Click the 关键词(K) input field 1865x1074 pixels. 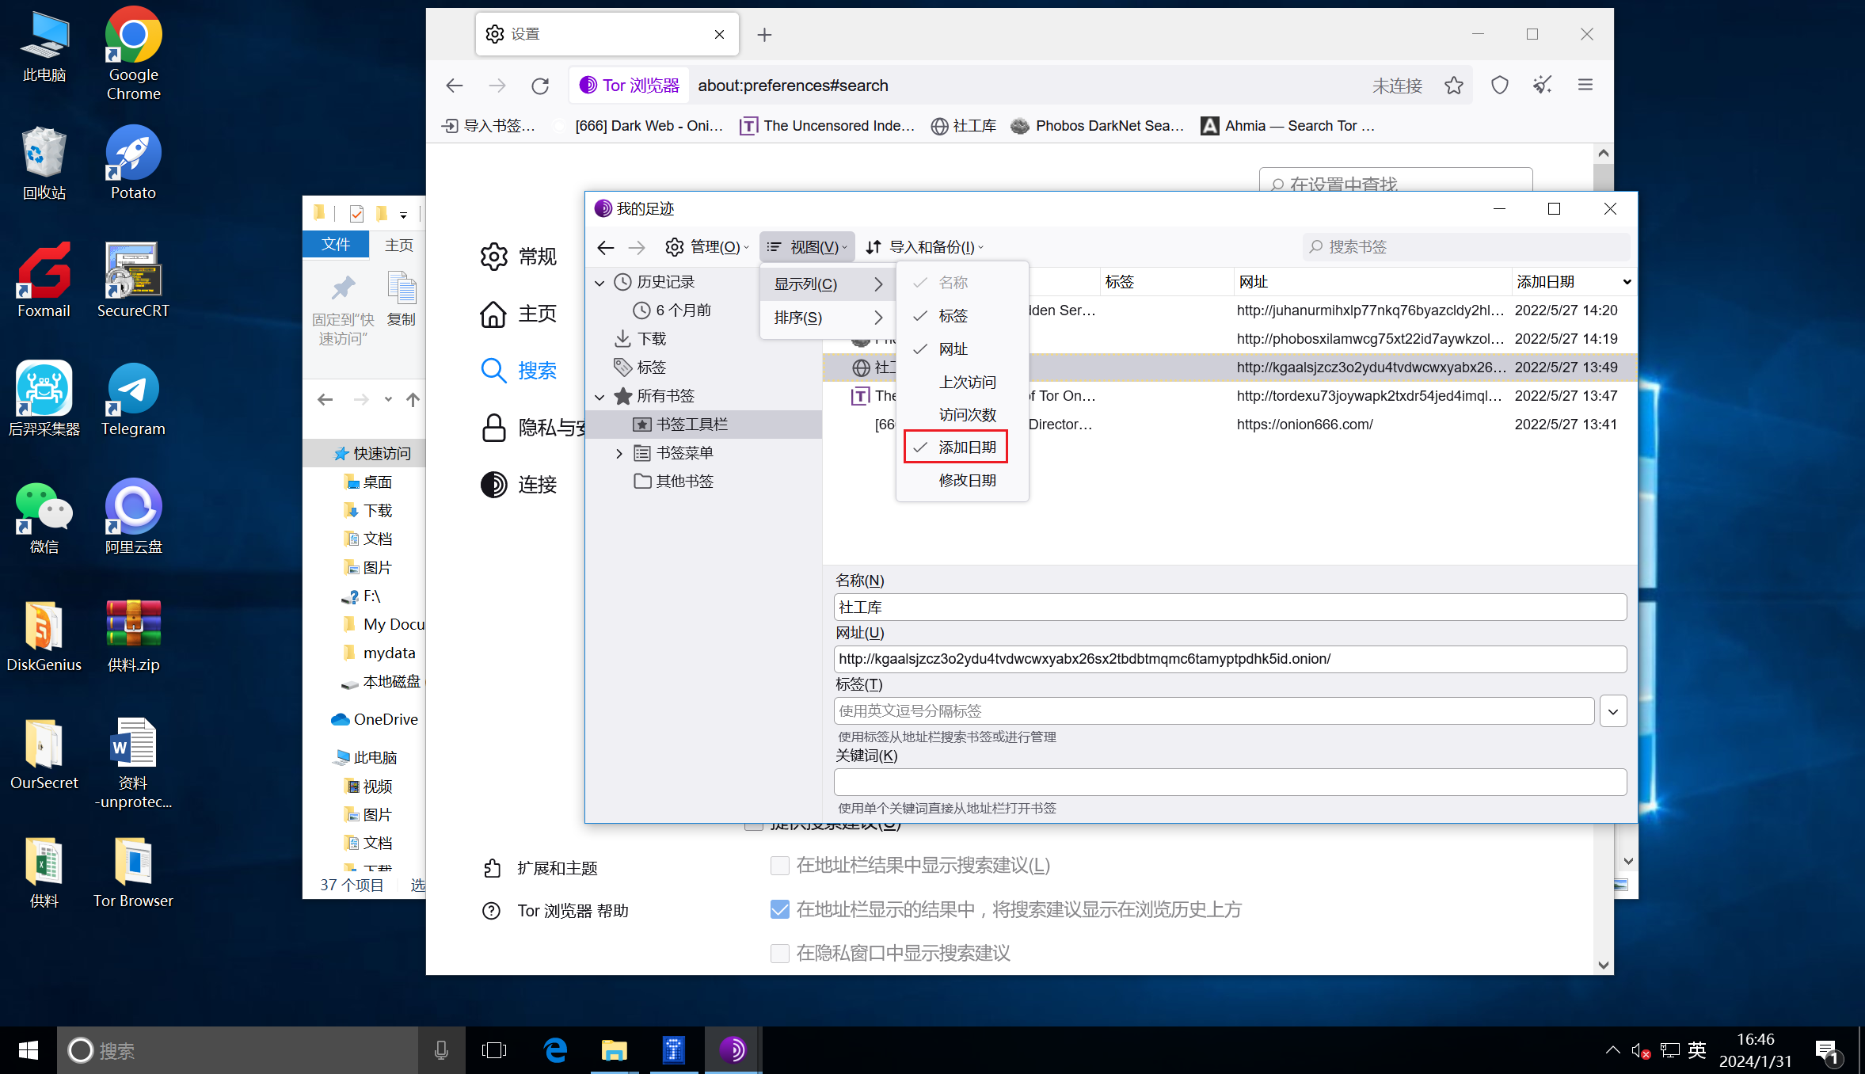[1230, 783]
